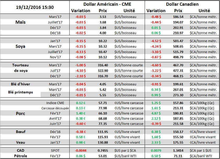Click the Pétrole row label
Viewport: 220px width, 159px height.
tap(20, 156)
